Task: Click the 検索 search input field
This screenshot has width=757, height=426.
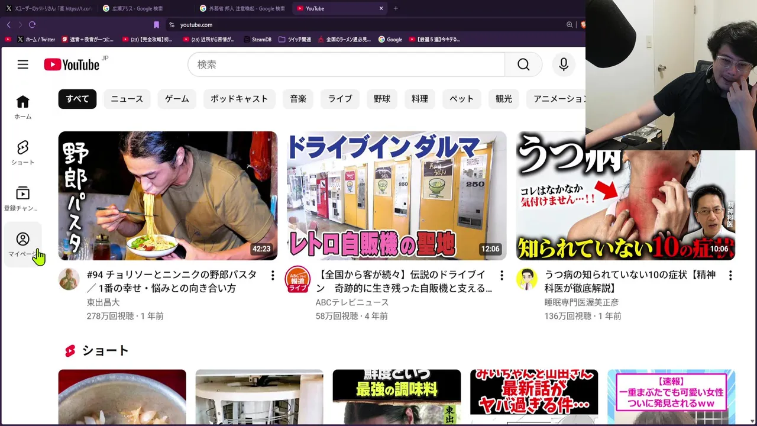Action: 346,64
